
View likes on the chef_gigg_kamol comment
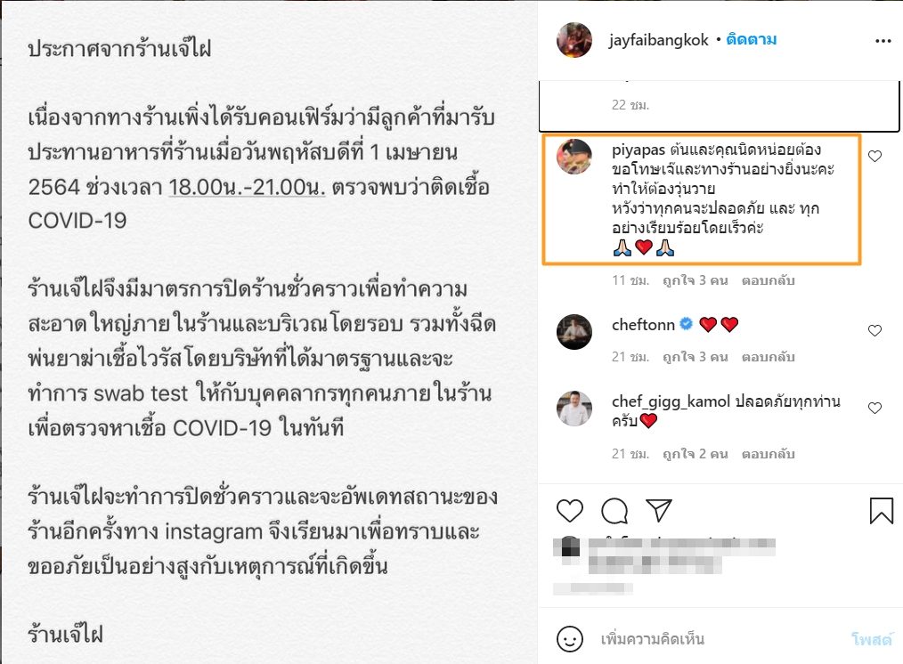pos(696,454)
